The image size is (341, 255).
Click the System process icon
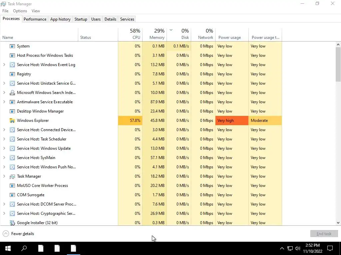tap(12, 46)
